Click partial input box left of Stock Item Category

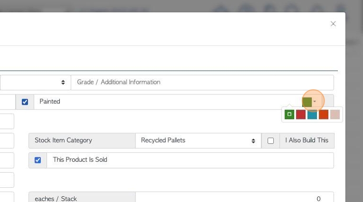(7, 140)
